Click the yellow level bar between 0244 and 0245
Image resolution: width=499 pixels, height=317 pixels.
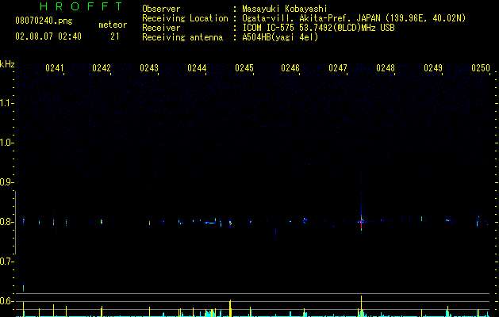230,308
